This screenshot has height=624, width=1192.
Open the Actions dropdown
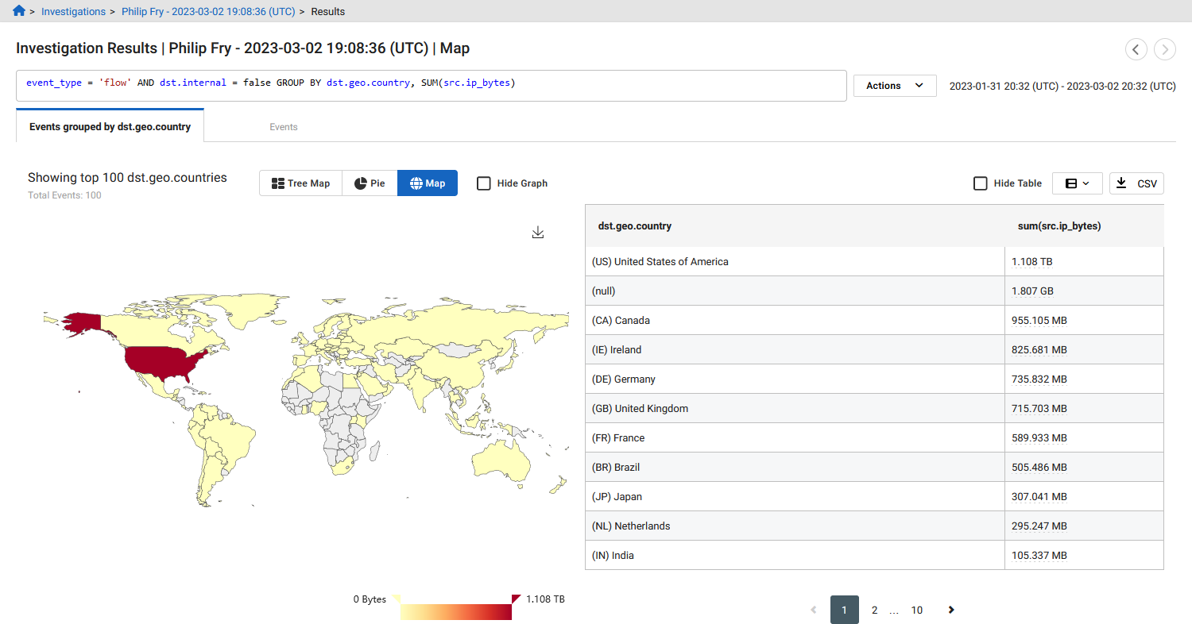pyautogui.click(x=895, y=85)
